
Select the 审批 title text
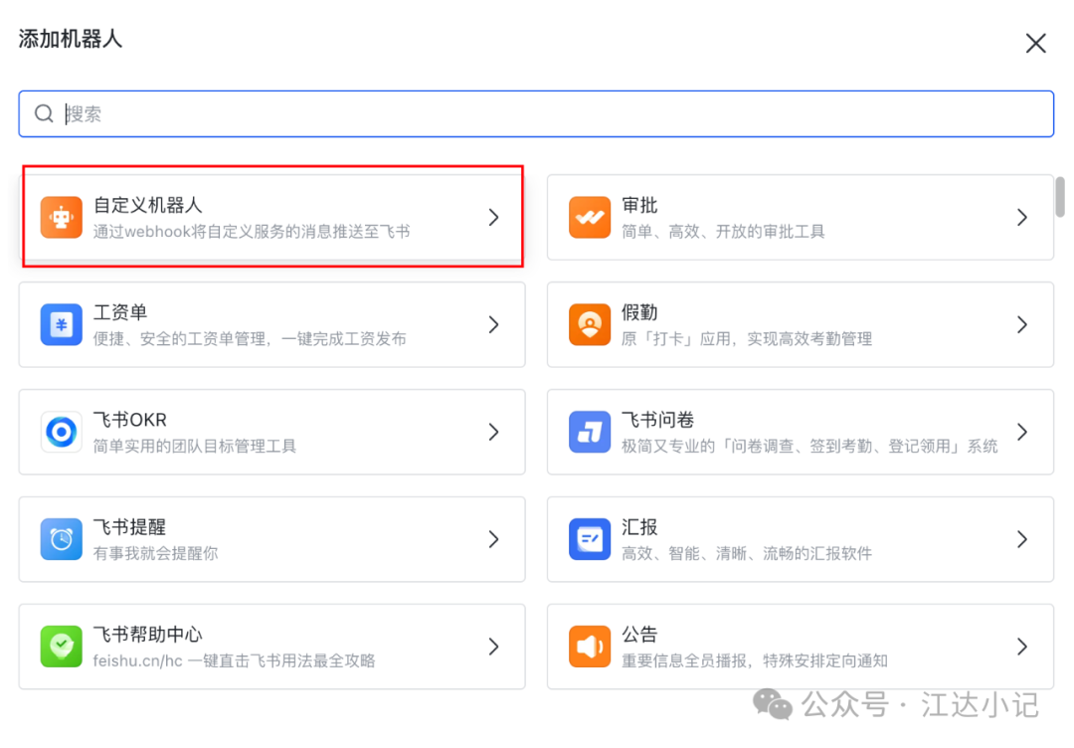(x=639, y=206)
